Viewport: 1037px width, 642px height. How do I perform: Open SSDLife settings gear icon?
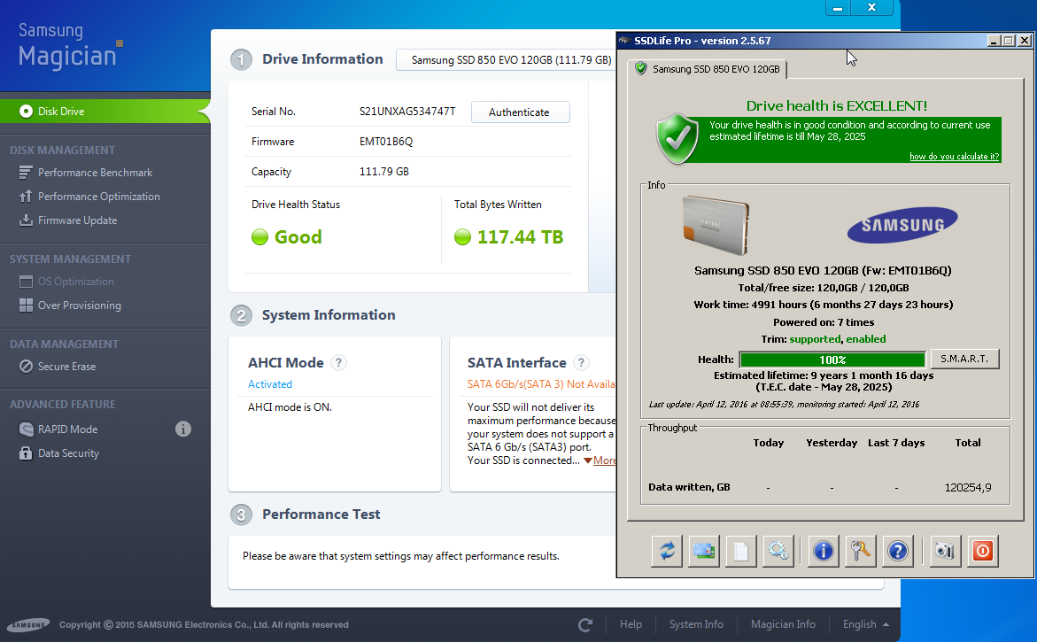coord(778,551)
